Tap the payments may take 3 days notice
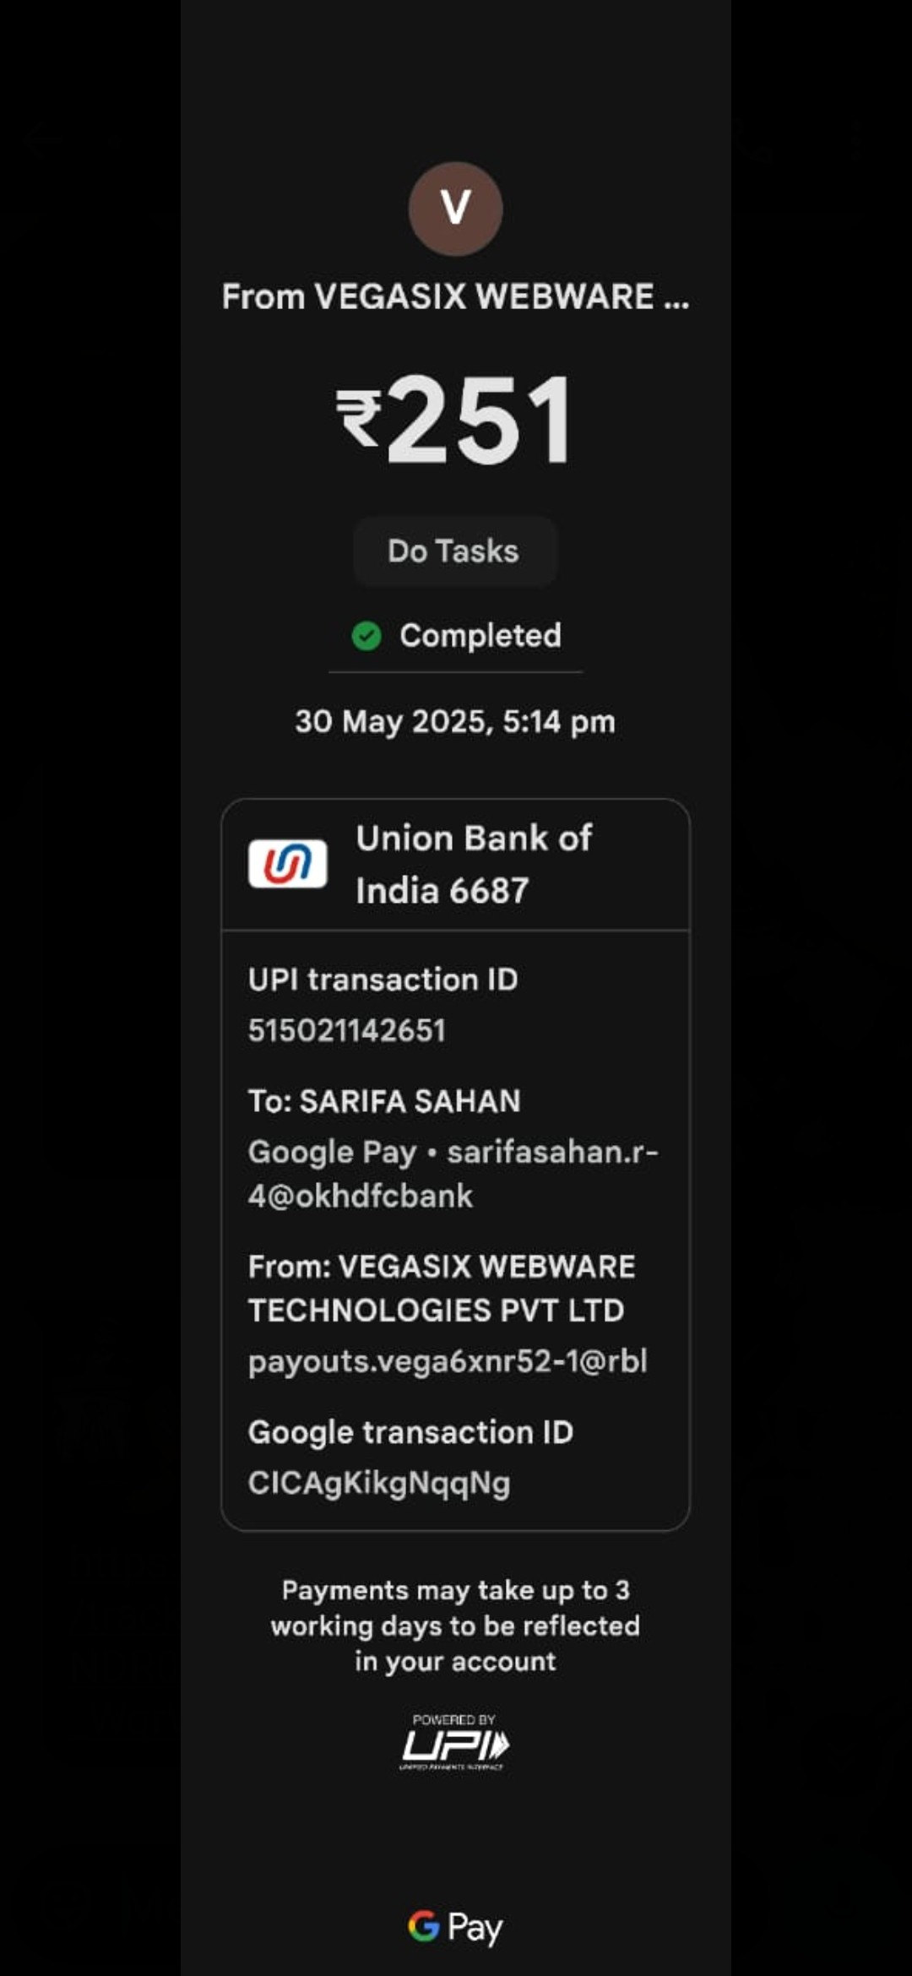Viewport: 912px width, 1976px height. (x=455, y=1626)
